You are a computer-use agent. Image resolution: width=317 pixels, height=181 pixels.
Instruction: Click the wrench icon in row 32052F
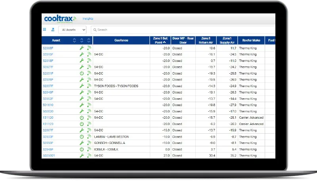click(82, 99)
